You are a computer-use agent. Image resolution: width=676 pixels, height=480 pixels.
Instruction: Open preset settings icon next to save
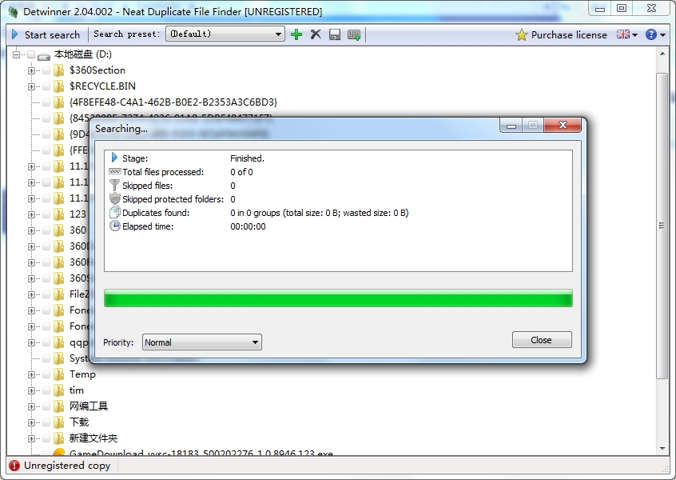click(x=354, y=34)
